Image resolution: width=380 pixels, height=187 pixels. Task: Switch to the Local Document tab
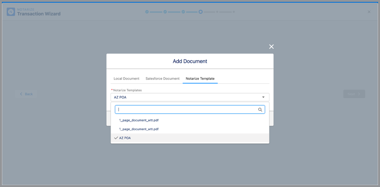coord(127,78)
